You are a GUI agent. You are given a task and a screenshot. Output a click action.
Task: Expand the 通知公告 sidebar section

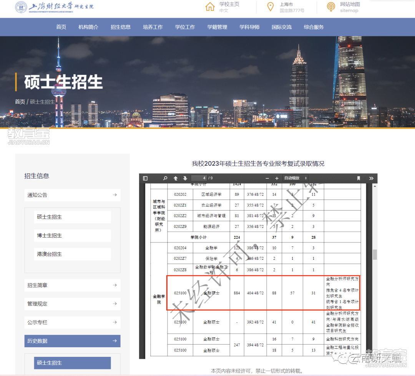coord(72,195)
